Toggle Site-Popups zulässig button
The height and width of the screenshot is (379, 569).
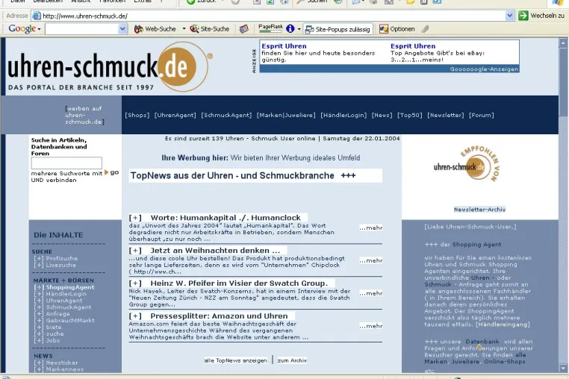coord(338,29)
